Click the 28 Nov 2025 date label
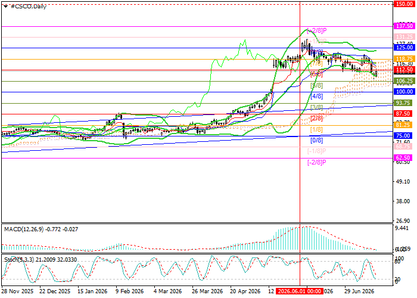417x298 pixels. coord(18,291)
